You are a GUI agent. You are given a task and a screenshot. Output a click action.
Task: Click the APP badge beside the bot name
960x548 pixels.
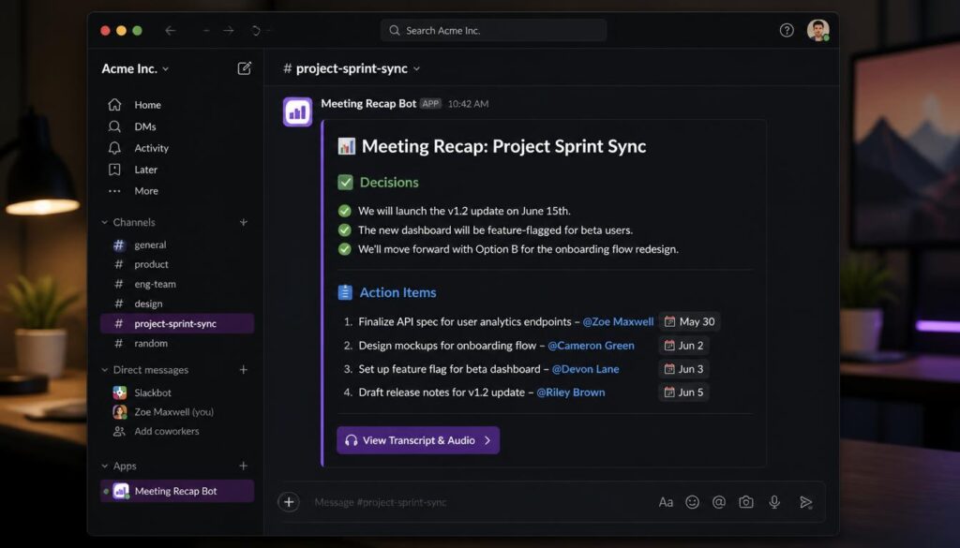[x=430, y=103]
